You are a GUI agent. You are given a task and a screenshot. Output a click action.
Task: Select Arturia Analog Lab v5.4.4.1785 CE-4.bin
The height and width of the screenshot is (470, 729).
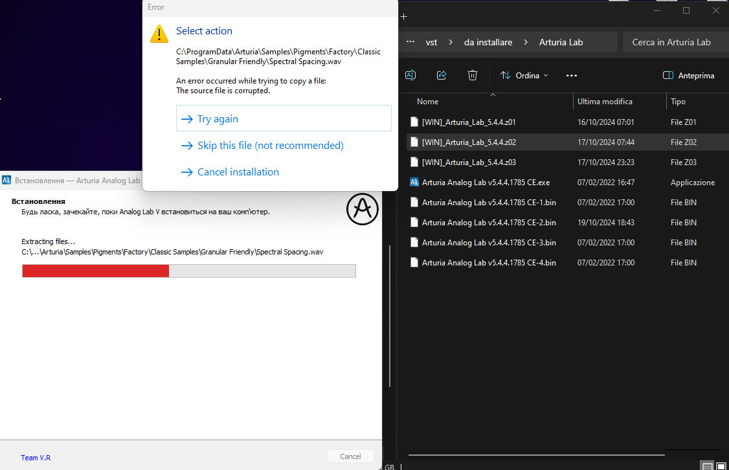[x=489, y=263]
